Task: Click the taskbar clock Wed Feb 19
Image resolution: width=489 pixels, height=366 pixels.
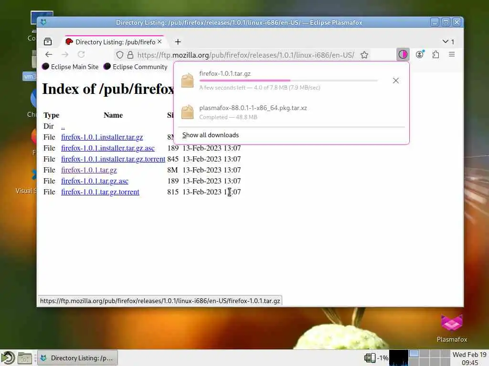Action: (469, 358)
